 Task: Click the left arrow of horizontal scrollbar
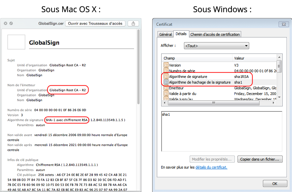tap(165, 103)
